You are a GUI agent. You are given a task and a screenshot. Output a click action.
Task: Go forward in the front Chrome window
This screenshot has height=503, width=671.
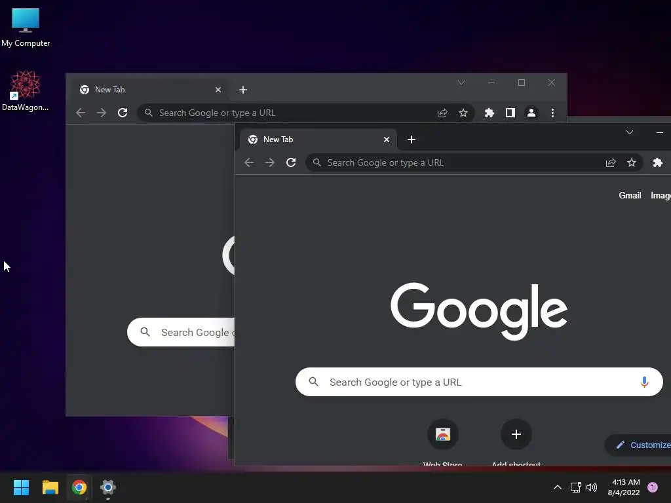point(269,162)
